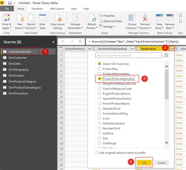This screenshot has height=170, width=186.
Task: Click the Choose Columns icon
Action: pos(132,18)
